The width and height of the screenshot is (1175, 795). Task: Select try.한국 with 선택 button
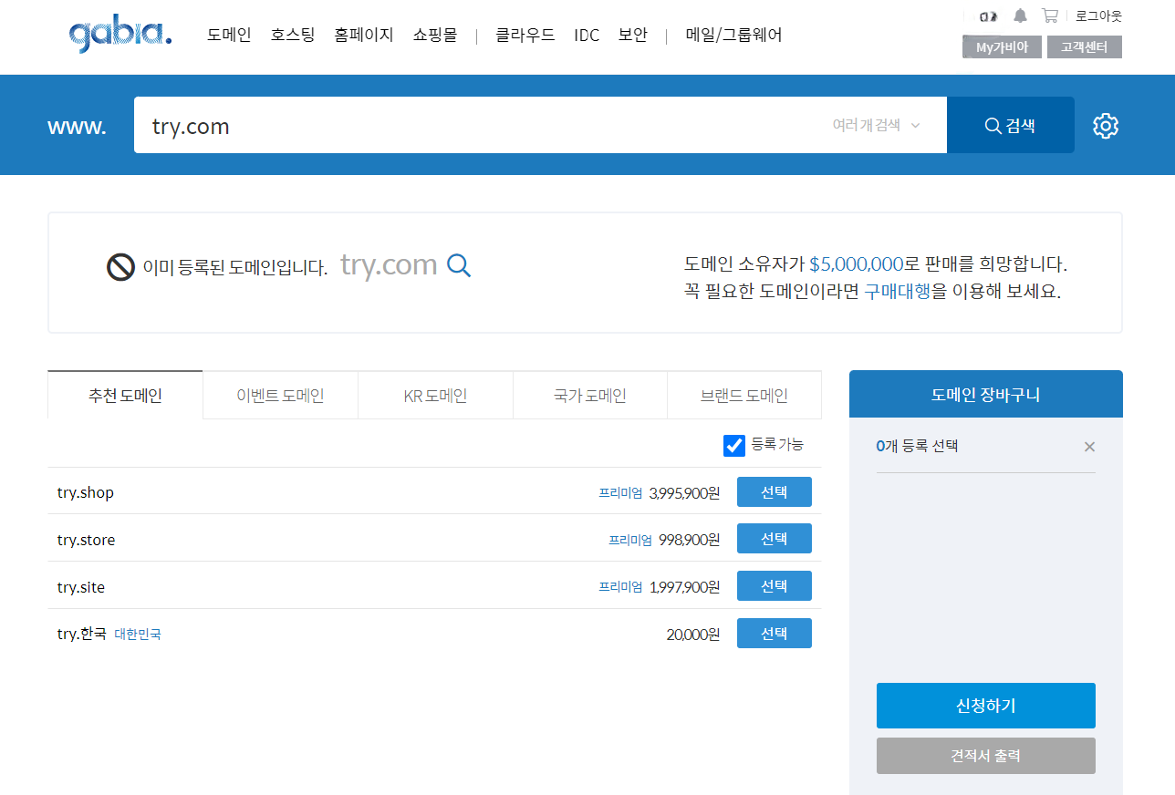pos(774,634)
